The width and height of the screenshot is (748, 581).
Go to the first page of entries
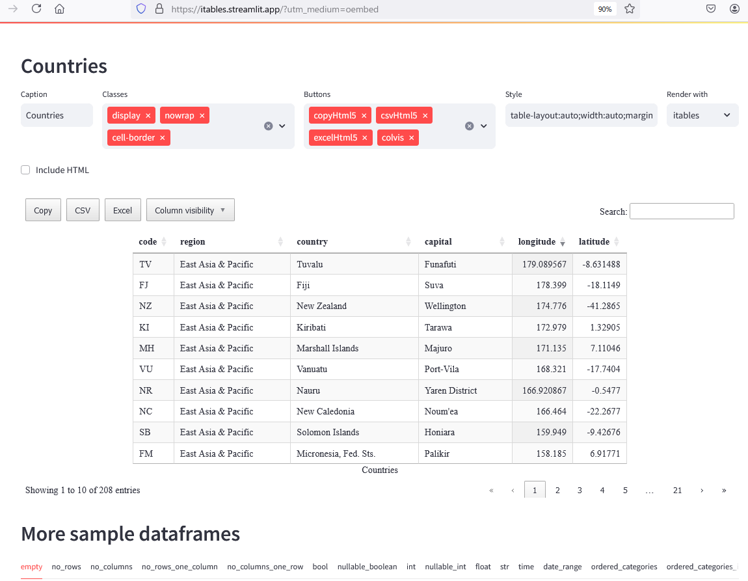[x=491, y=490]
